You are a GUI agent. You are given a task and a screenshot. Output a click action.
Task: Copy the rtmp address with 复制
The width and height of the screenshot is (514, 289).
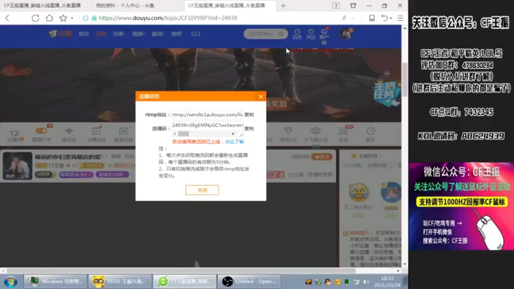coord(249,115)
